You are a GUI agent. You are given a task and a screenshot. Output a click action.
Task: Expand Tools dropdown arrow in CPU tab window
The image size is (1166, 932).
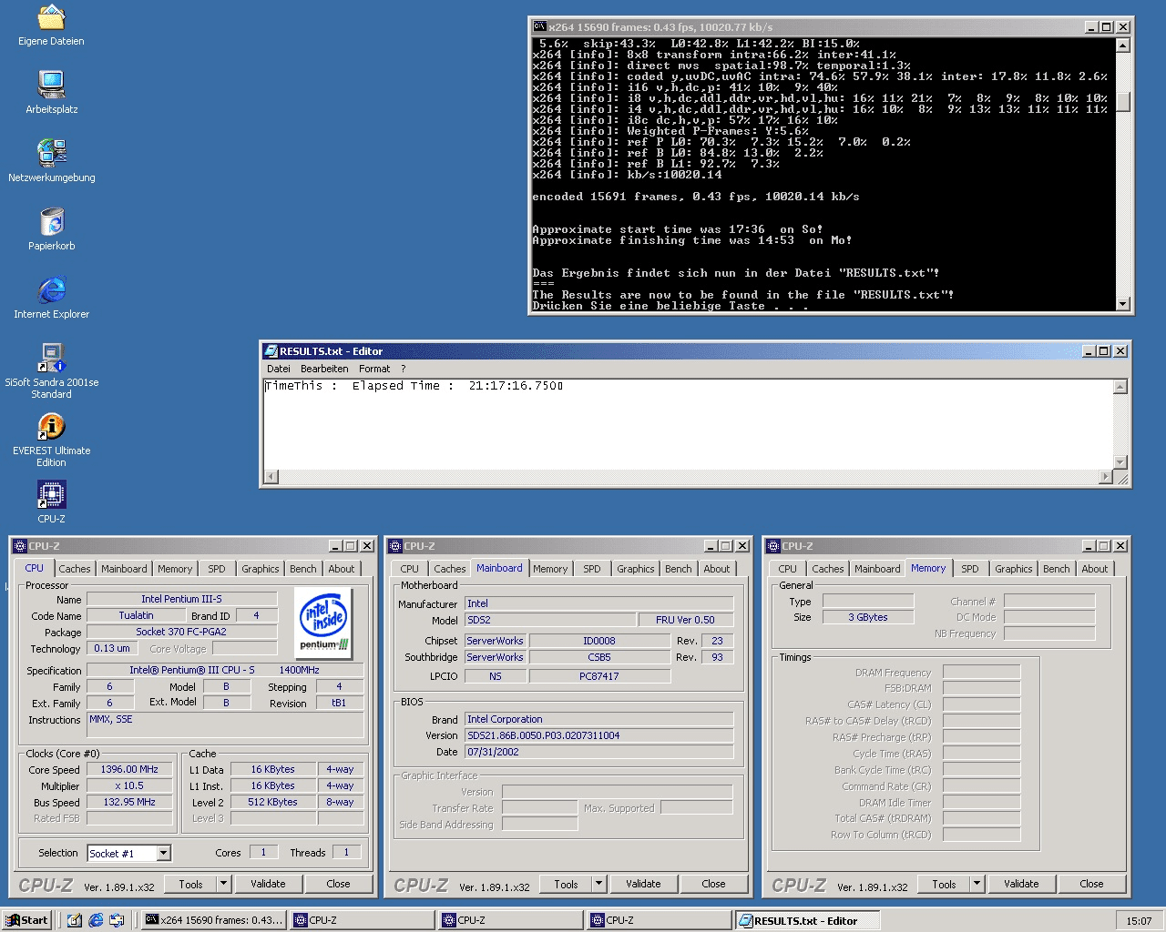click(223, 884)
